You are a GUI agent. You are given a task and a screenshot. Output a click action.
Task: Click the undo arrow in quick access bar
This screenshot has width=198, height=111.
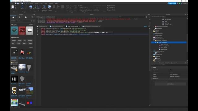click(26, 3)
